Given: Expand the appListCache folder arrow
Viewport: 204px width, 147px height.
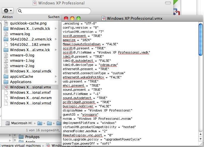Looking at the screenshot, I should click(x=56, y=76).
